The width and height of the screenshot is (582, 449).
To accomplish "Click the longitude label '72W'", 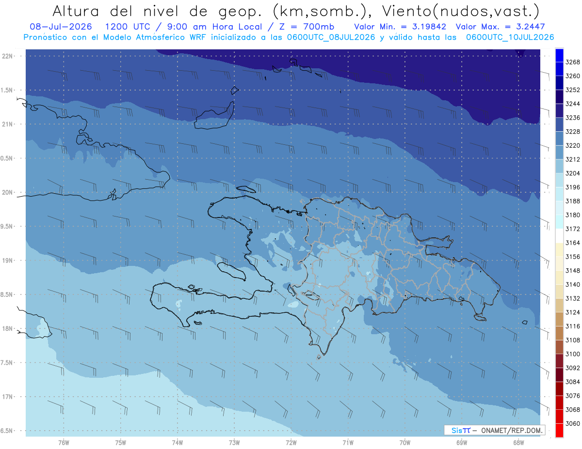I will (x=291, y=443).
